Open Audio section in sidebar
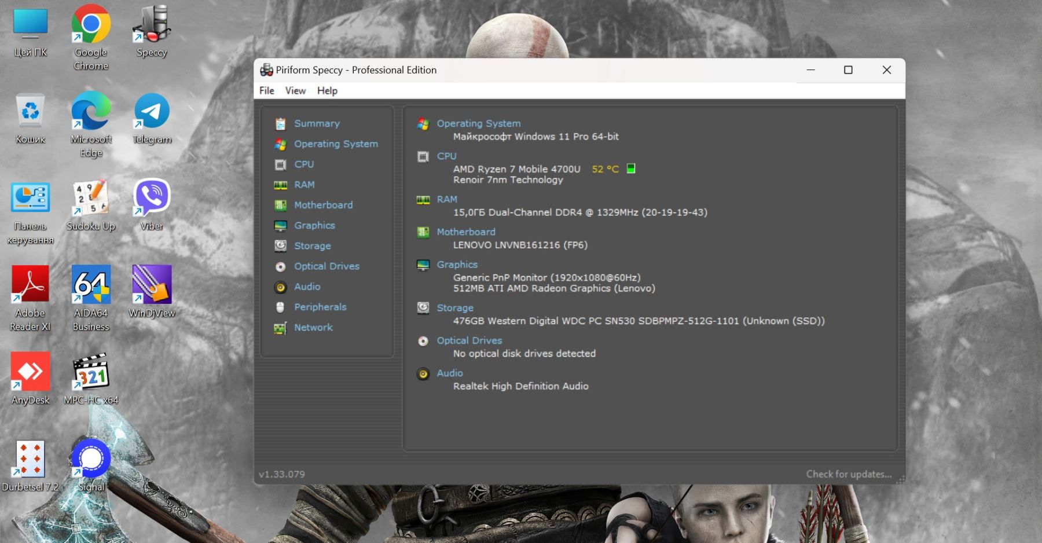The height and width of the screenshot is (543, 1042). [307, 287]
